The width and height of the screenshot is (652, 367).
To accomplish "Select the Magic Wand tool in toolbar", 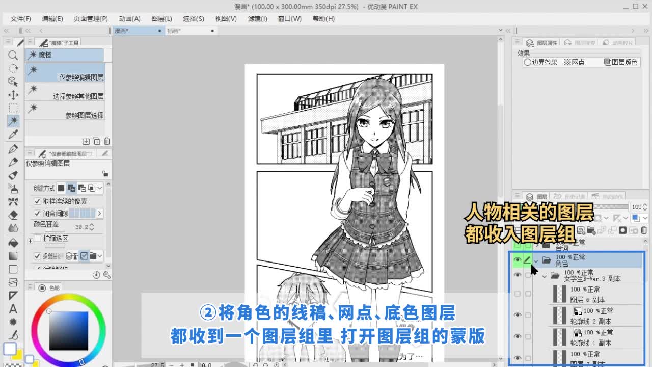I will [x=13, y=121].
